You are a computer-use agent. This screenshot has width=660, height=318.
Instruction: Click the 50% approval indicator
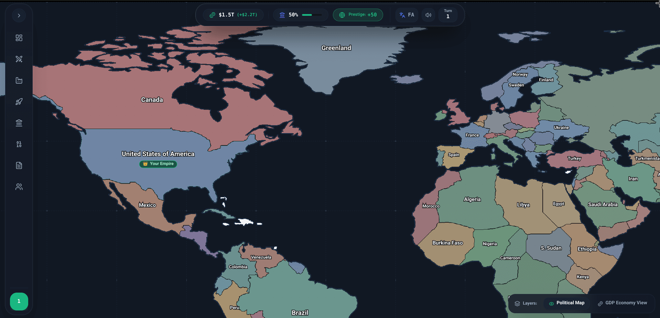301,15
